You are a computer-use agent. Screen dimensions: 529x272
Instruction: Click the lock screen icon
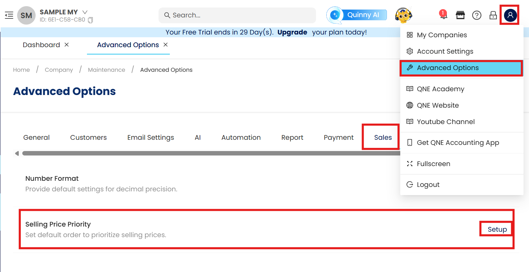[493, 15]
